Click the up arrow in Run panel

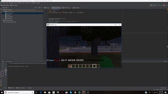coord(6,64)
